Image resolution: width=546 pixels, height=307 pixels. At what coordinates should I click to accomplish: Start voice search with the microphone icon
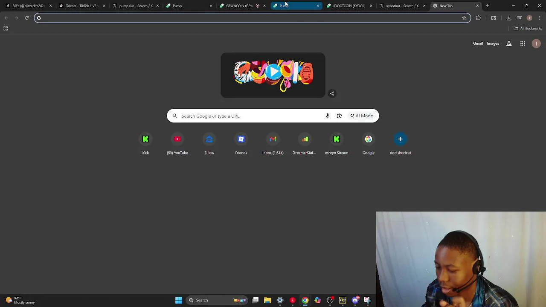328,116
